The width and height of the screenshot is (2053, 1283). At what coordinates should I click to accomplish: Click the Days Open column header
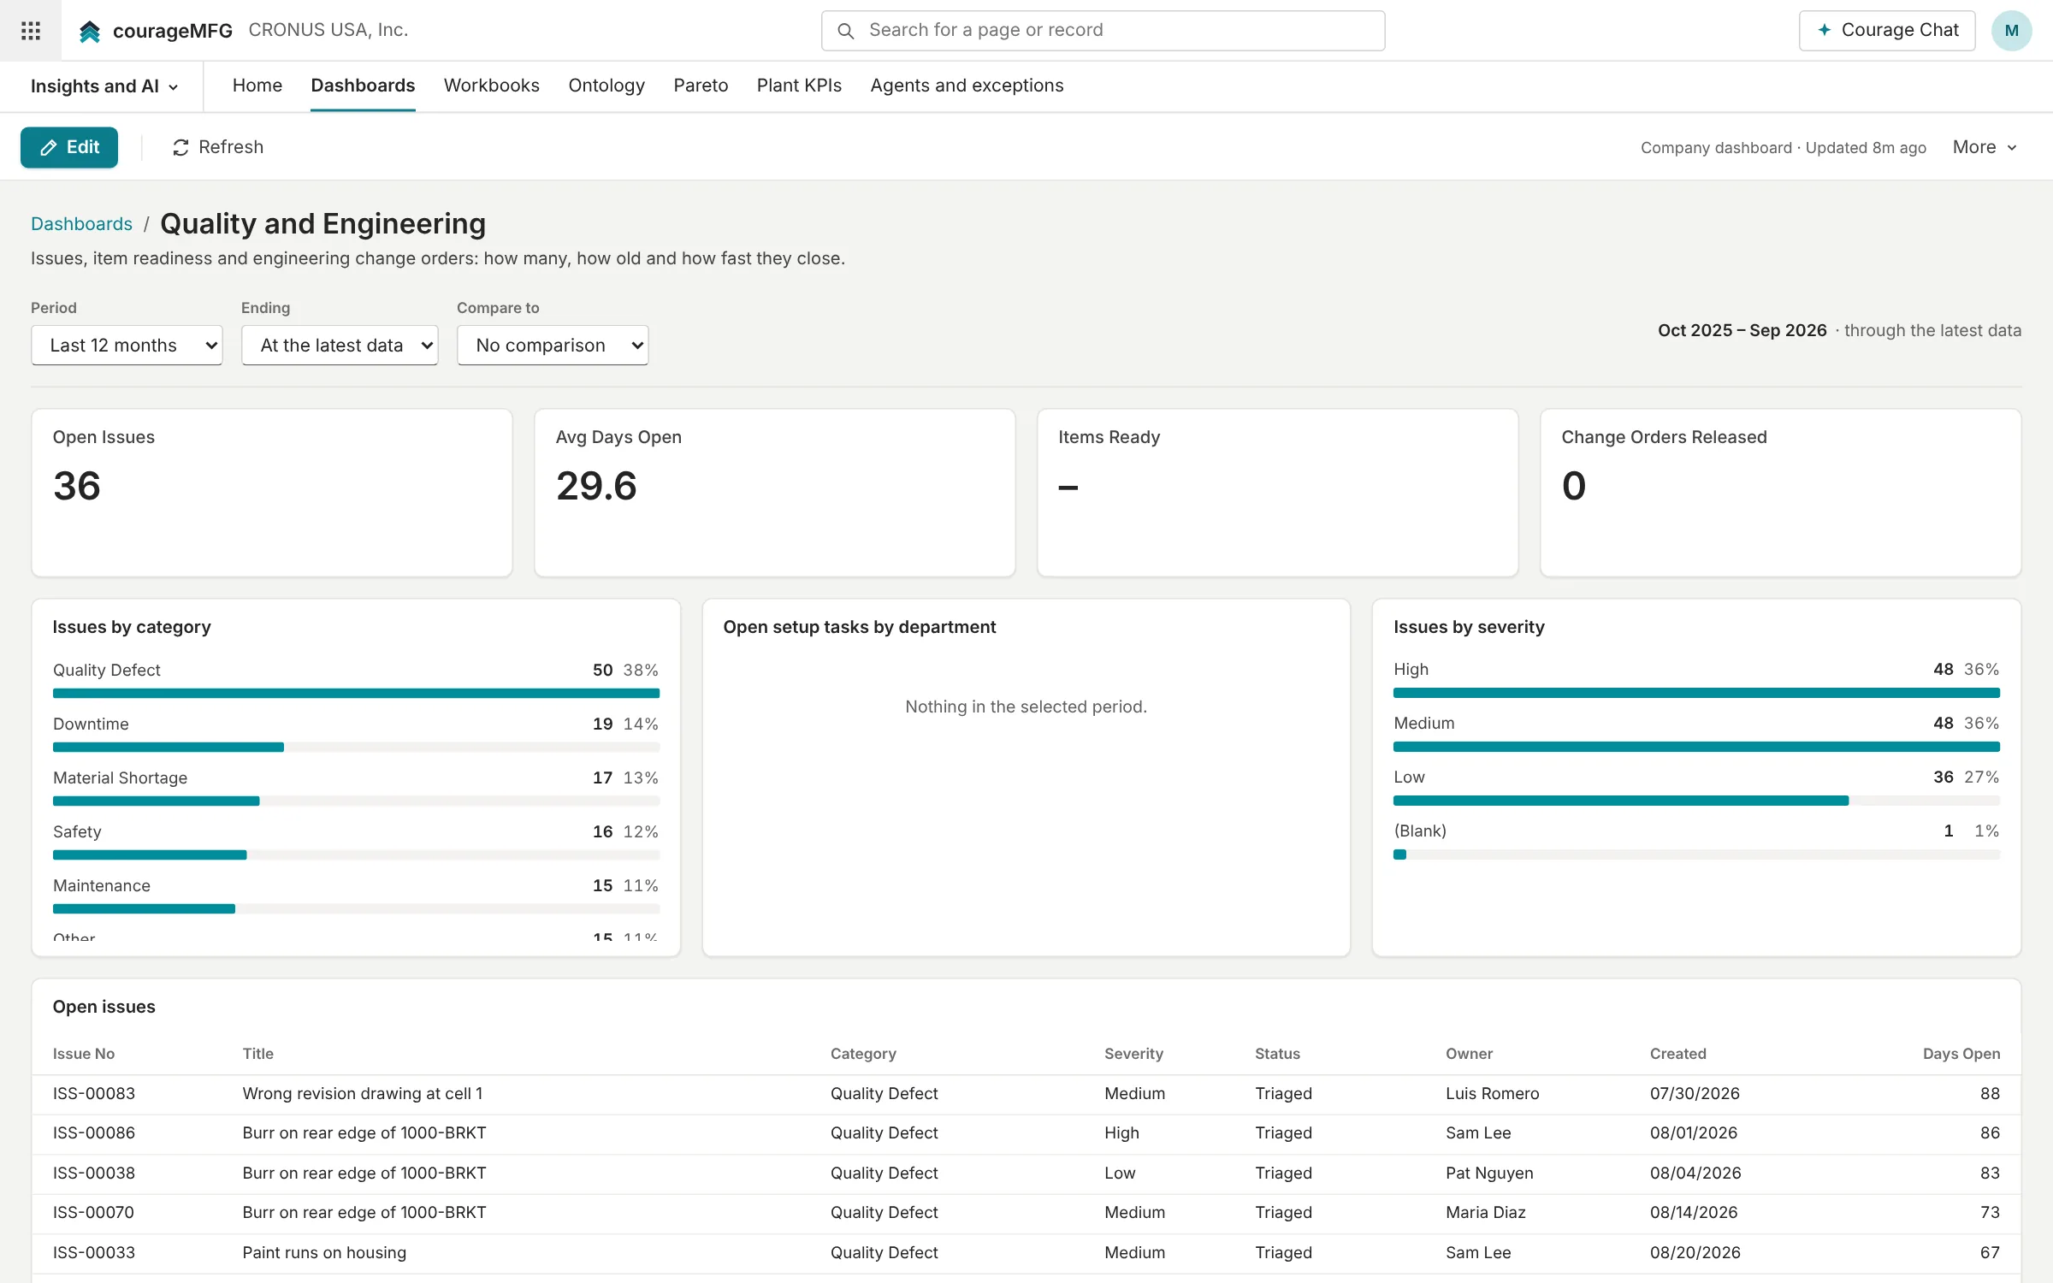1961,1054
